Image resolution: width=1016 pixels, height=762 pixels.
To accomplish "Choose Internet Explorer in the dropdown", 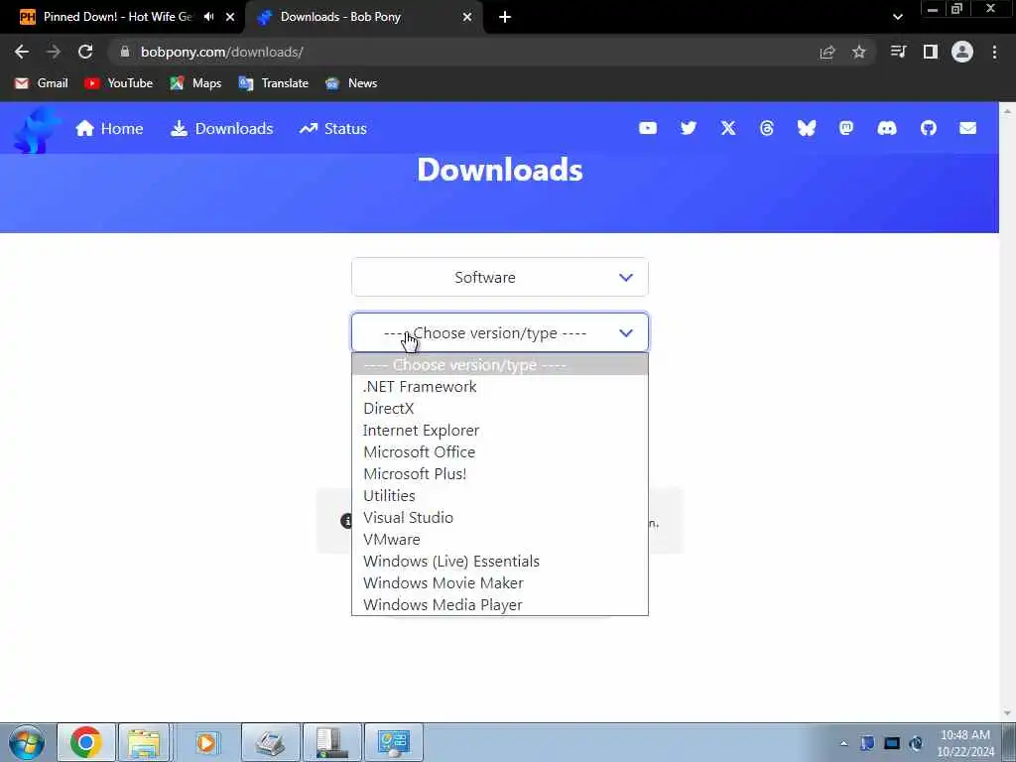I will (x=500, y=431).
